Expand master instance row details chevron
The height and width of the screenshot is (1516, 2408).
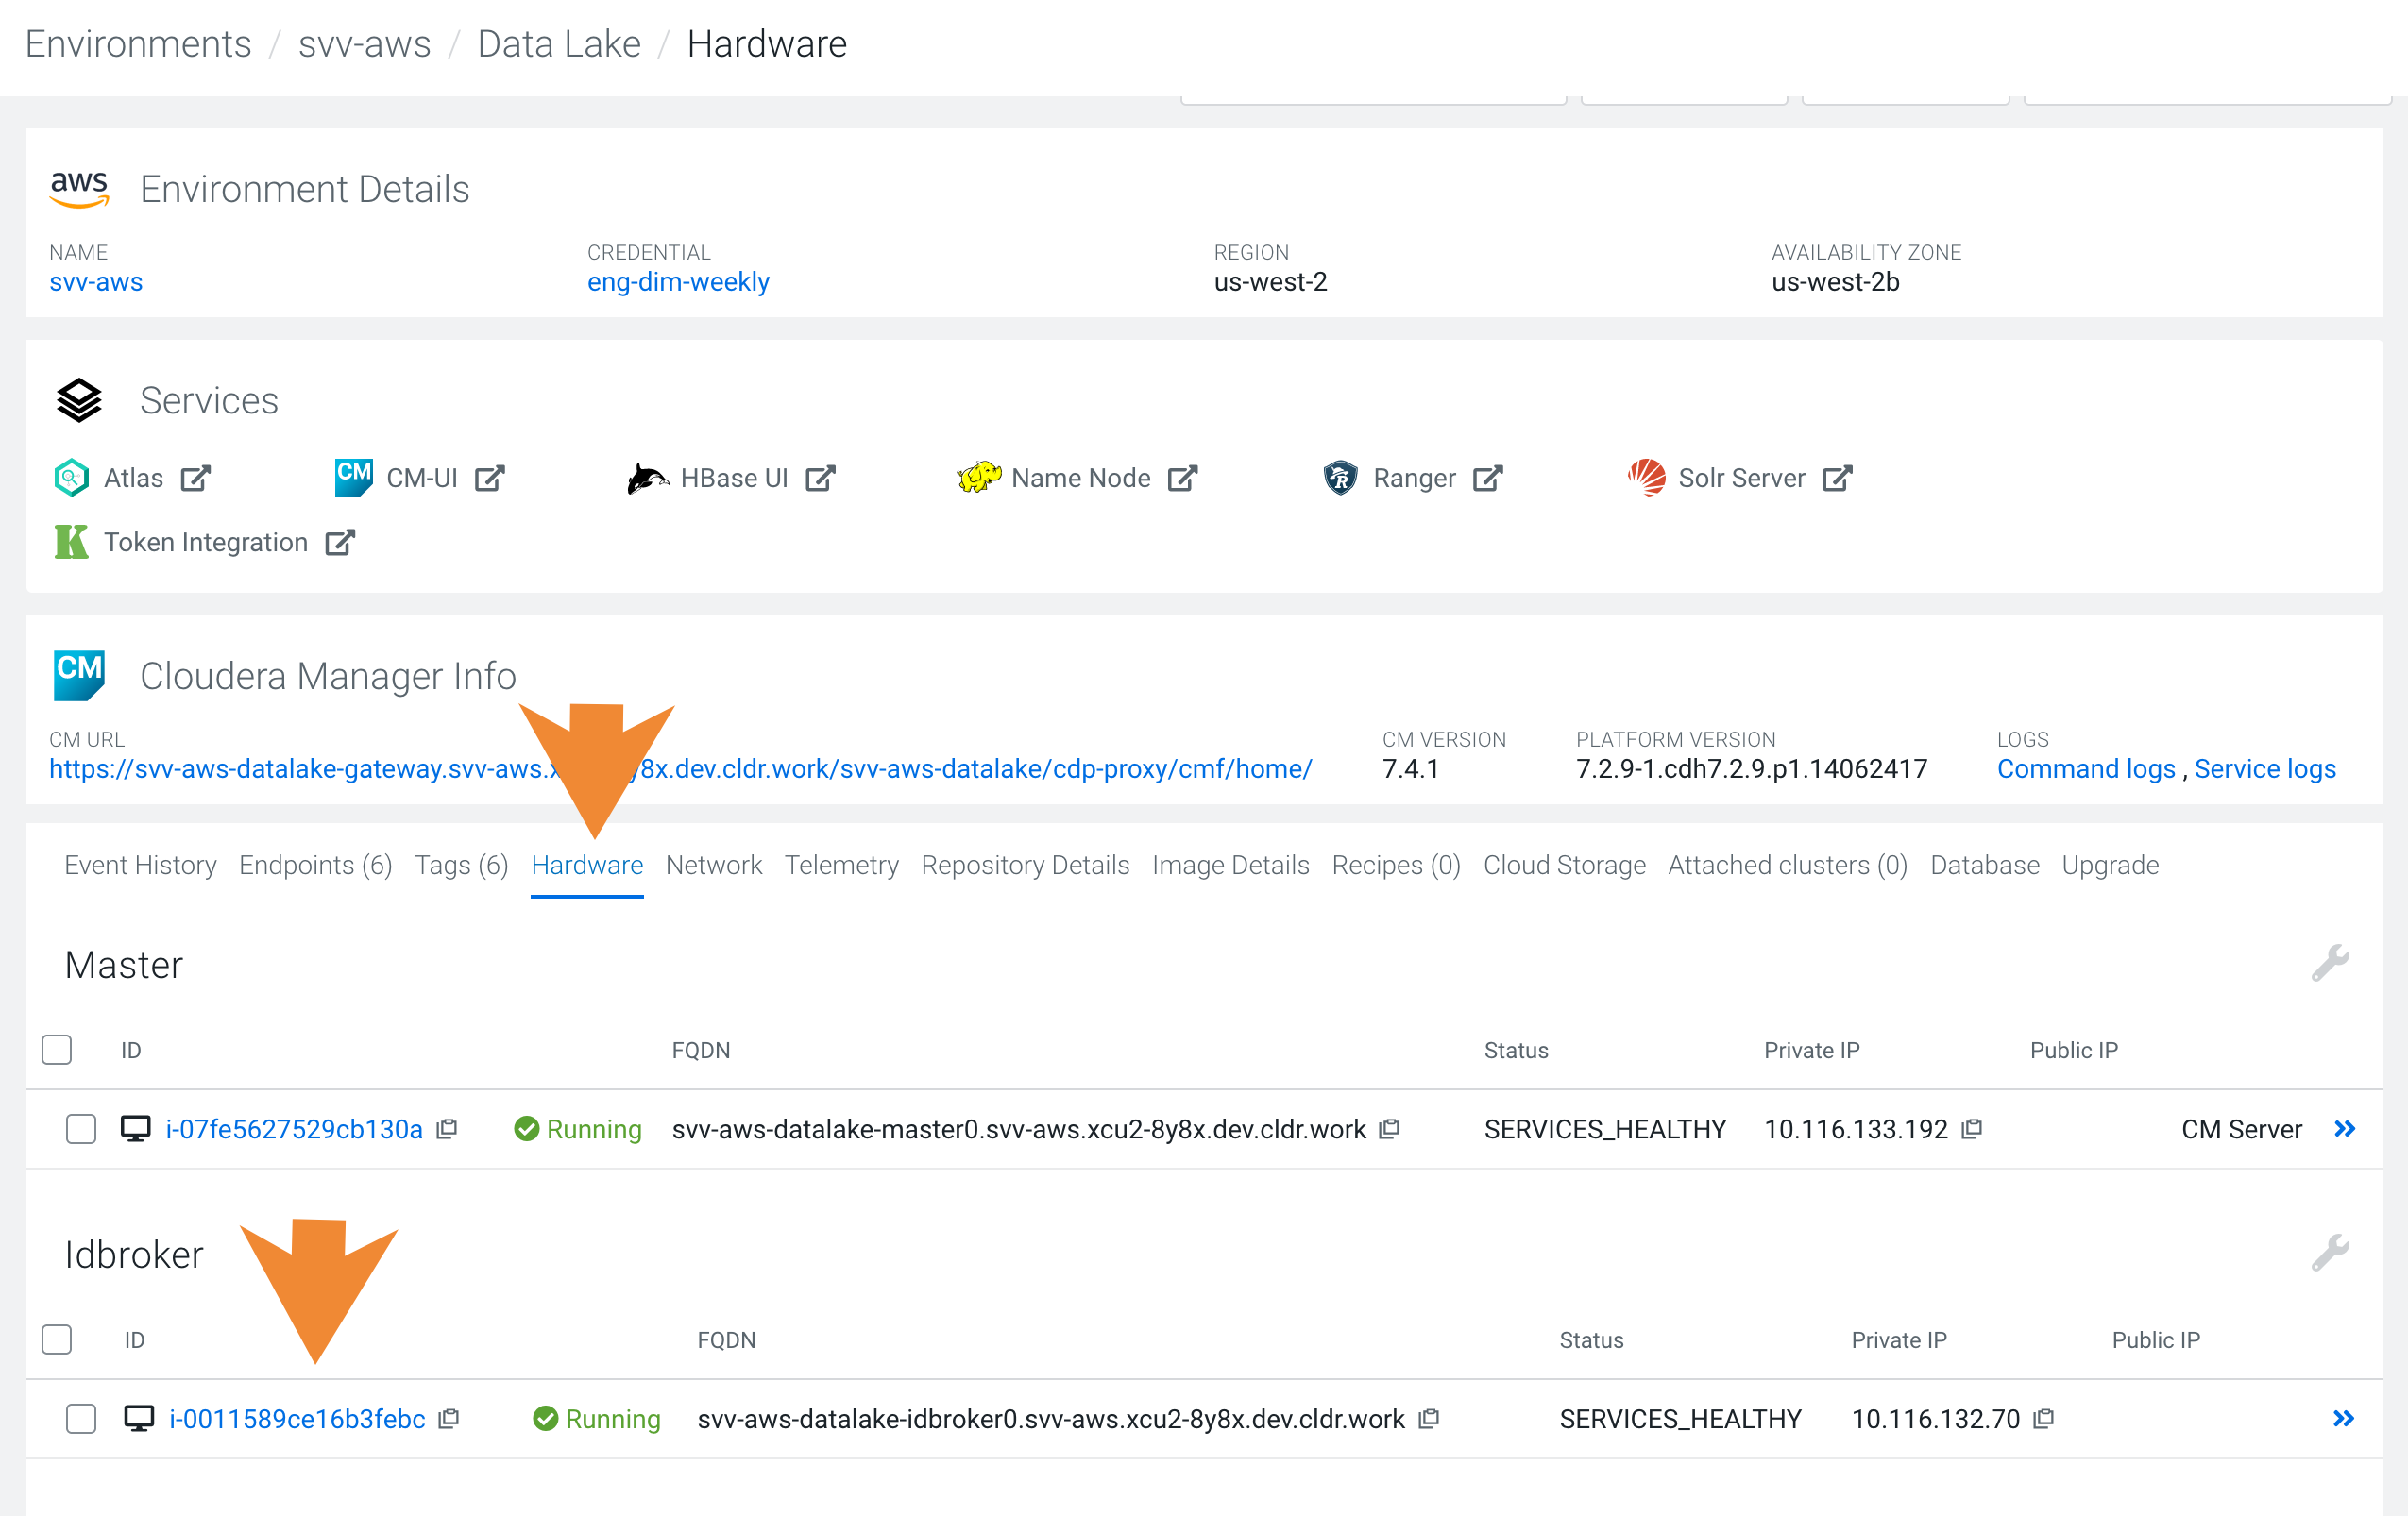pyautogui.click(x=2344, y=1128)
